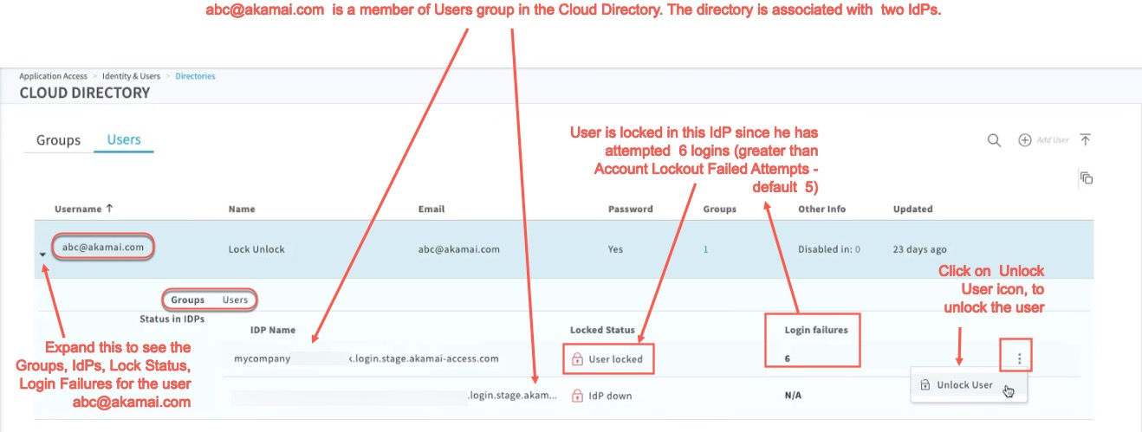The width and height of the screenshot is (1142, 432).
Task: Click the lock icon beside IdP down
Action: tap(577, 396)
